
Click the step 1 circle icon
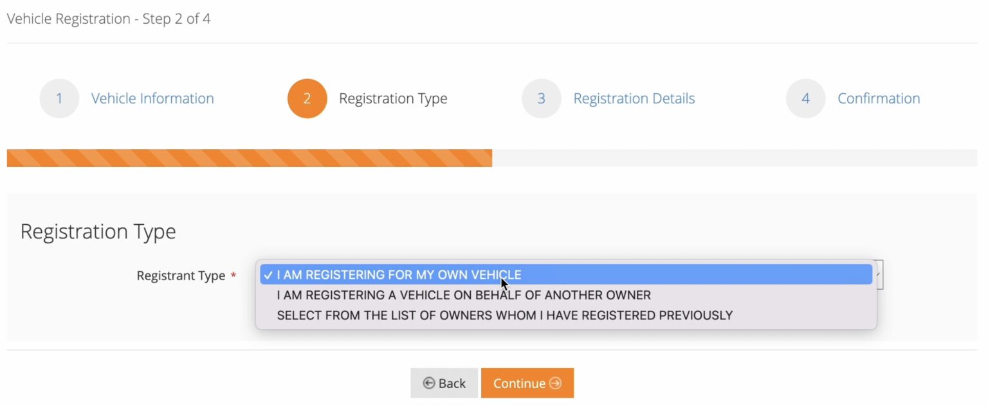click(59, 98)
